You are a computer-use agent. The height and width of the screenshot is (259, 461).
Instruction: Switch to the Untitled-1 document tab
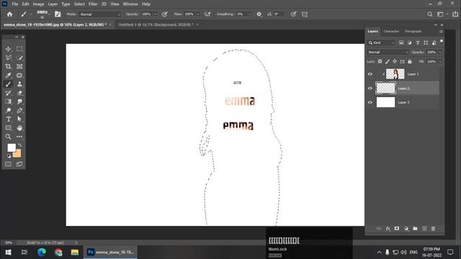point(156,25)
